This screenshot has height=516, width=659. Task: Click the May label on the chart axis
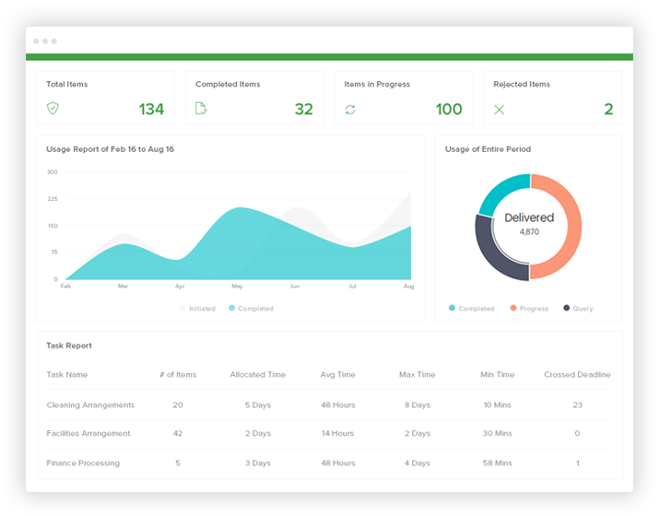click(237, 287)
